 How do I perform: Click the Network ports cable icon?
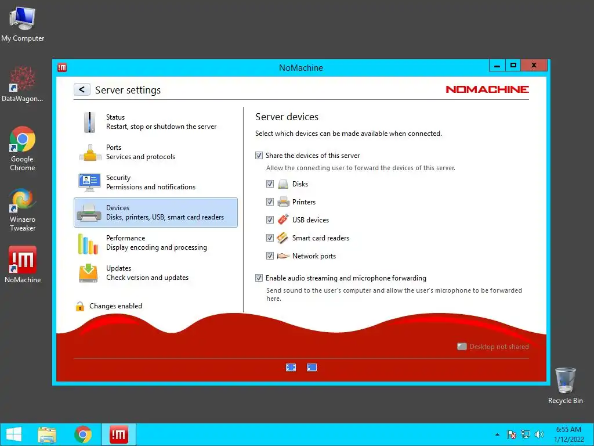(x=283, y=256)
